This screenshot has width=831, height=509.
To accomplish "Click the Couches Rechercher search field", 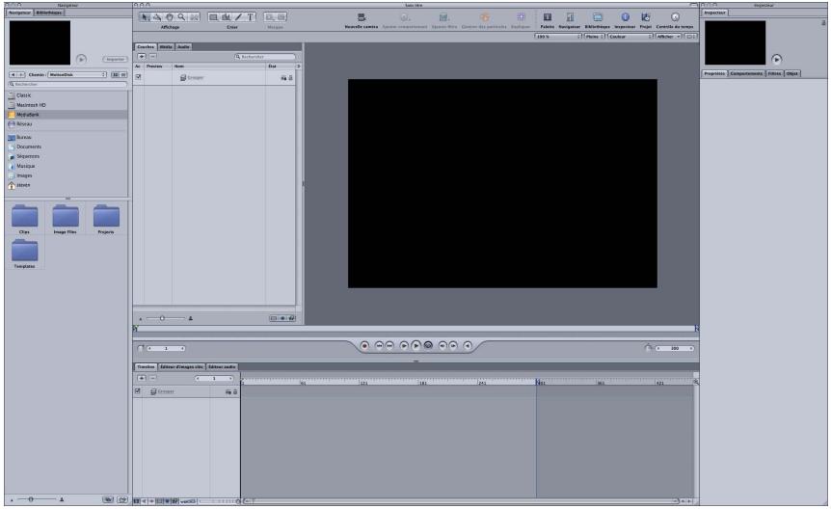I will pos(265,56).
